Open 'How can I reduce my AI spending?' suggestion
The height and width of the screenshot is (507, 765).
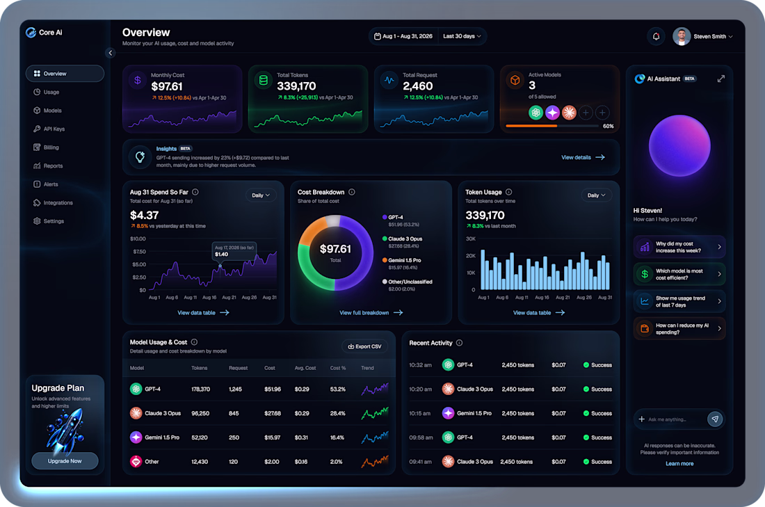pyautogui.click(x=679, y=329)
